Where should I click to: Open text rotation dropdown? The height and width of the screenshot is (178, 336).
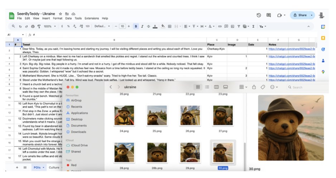pyautogui.click(x=211, y=26)
